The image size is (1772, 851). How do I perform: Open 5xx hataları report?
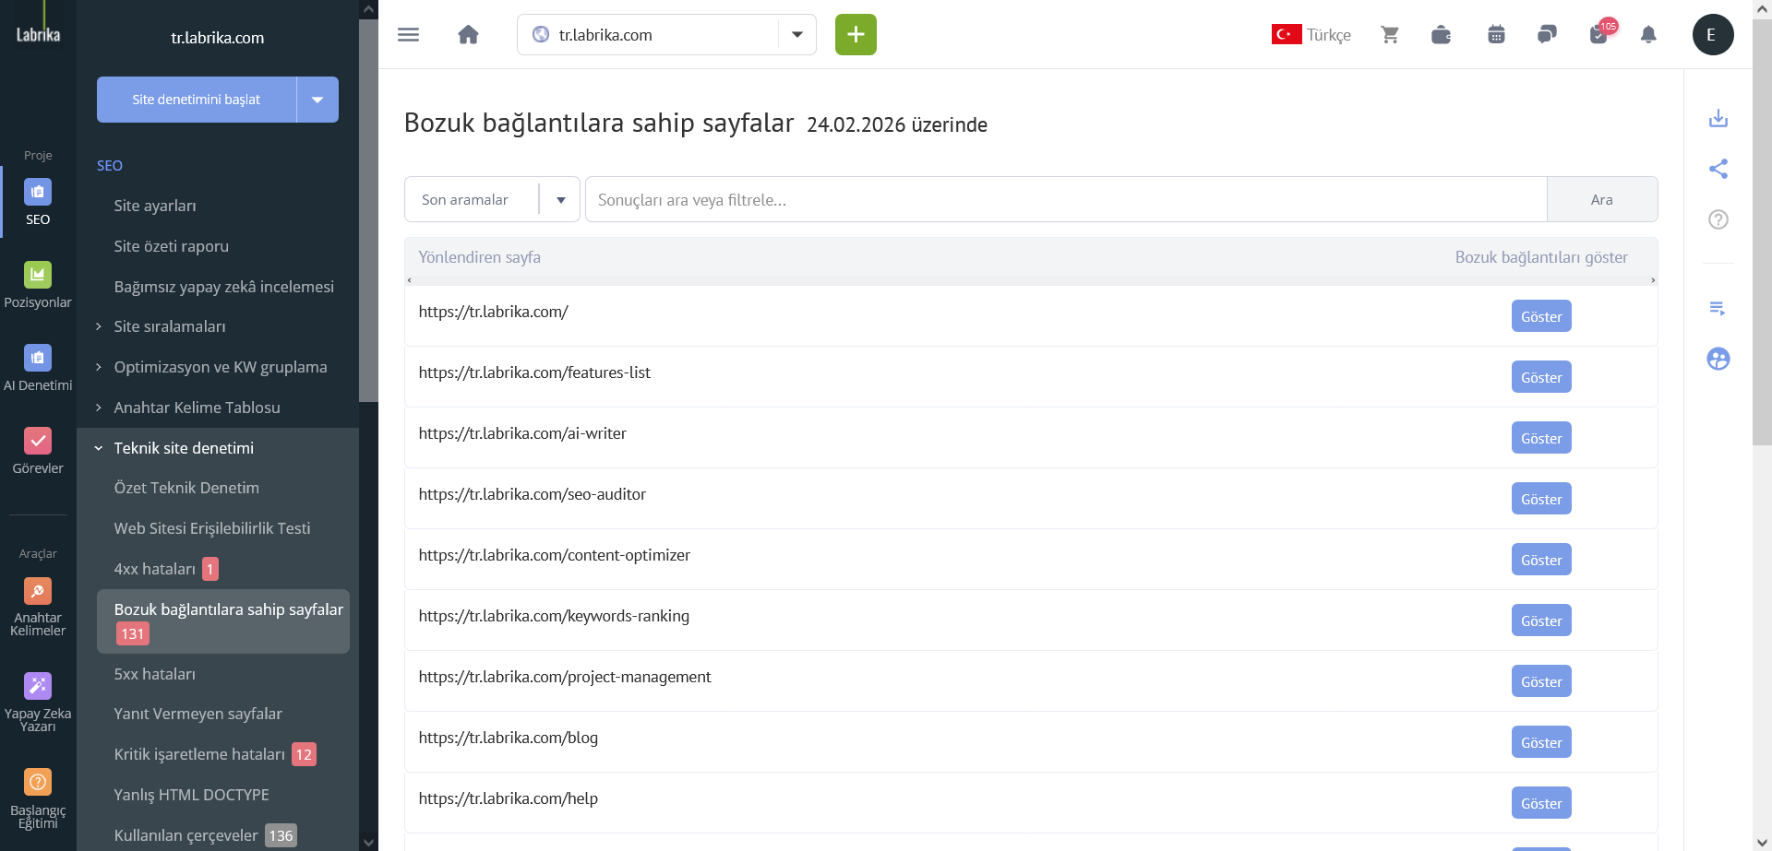coord(154,674)
